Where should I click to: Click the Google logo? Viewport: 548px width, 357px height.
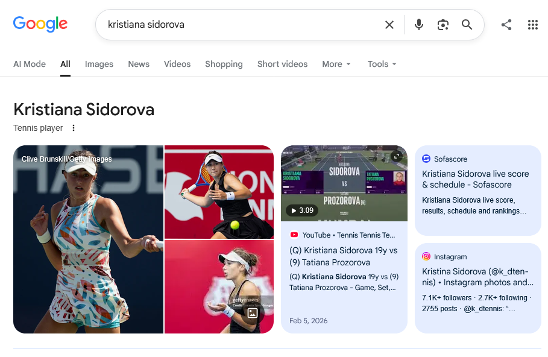40,24
